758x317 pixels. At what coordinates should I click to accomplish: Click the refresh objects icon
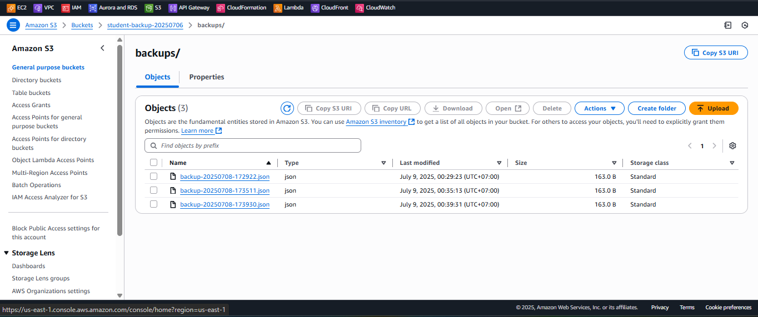(287, 108)
